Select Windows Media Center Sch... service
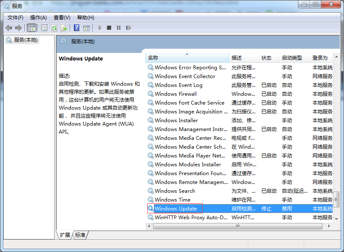 239,147
